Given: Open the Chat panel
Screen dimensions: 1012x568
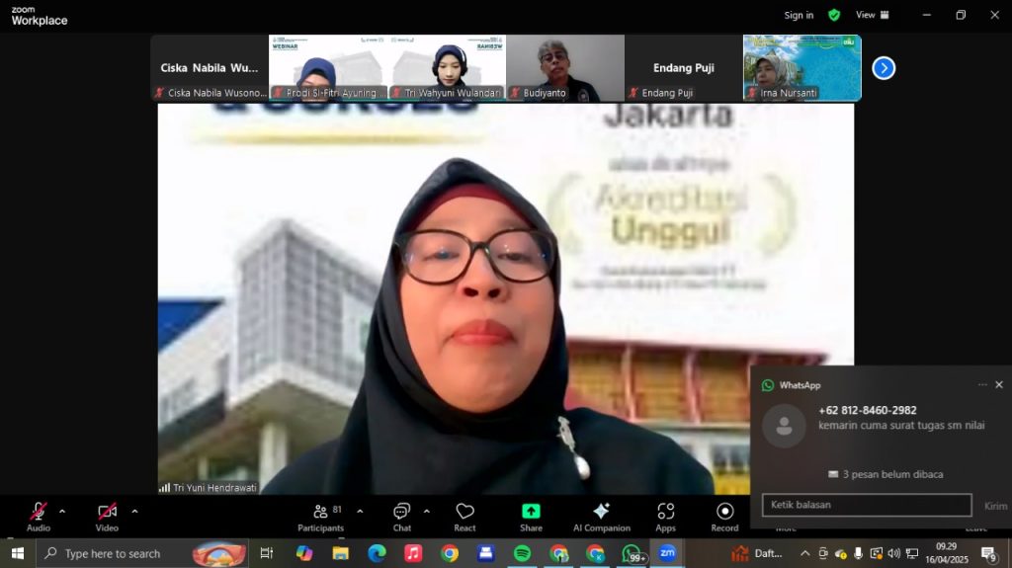Looking at the screenshot, I should click(x=402, y=517).
